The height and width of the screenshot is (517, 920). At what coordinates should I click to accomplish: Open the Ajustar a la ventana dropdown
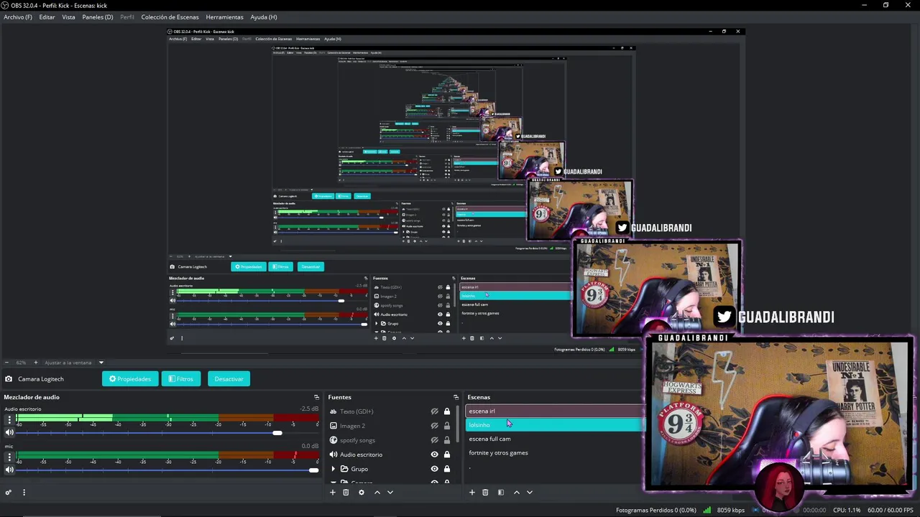74,363
